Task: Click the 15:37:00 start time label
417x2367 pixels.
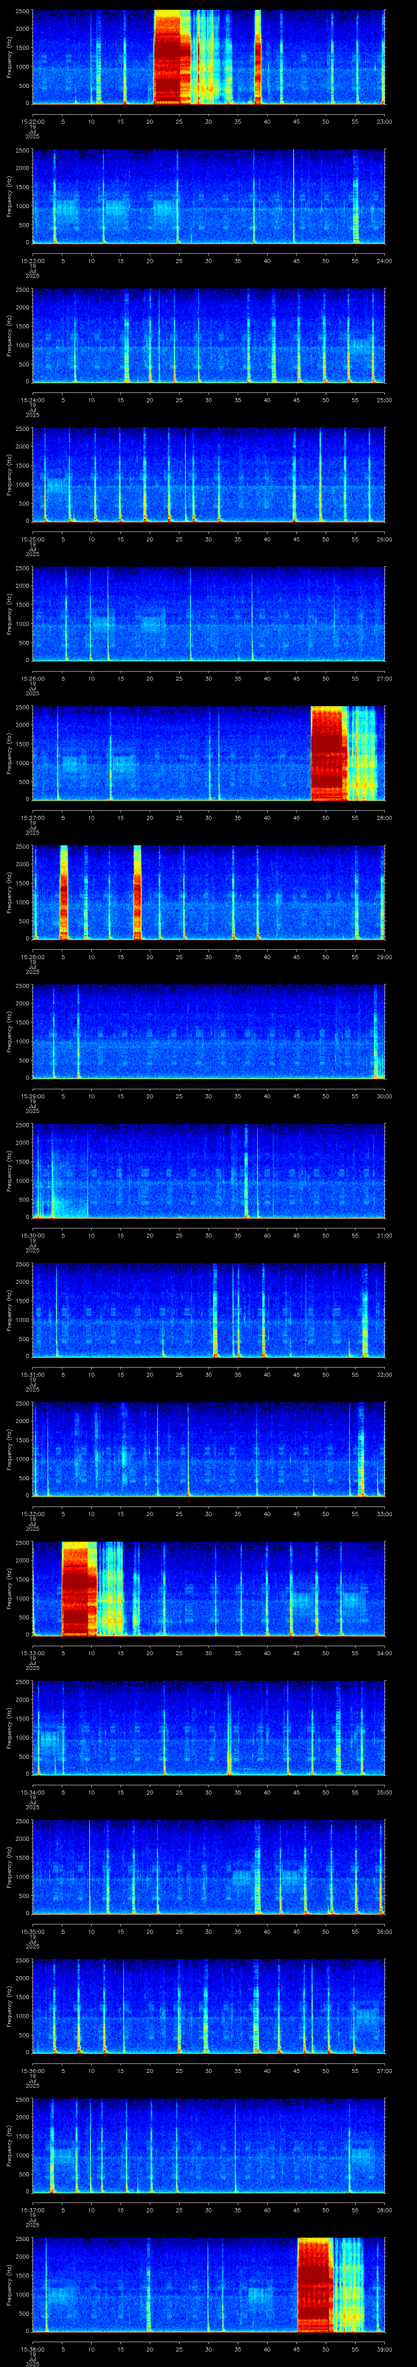Action: [x=32, y=2209]
